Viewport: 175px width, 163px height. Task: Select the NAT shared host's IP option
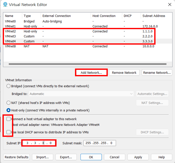[8, 103]
